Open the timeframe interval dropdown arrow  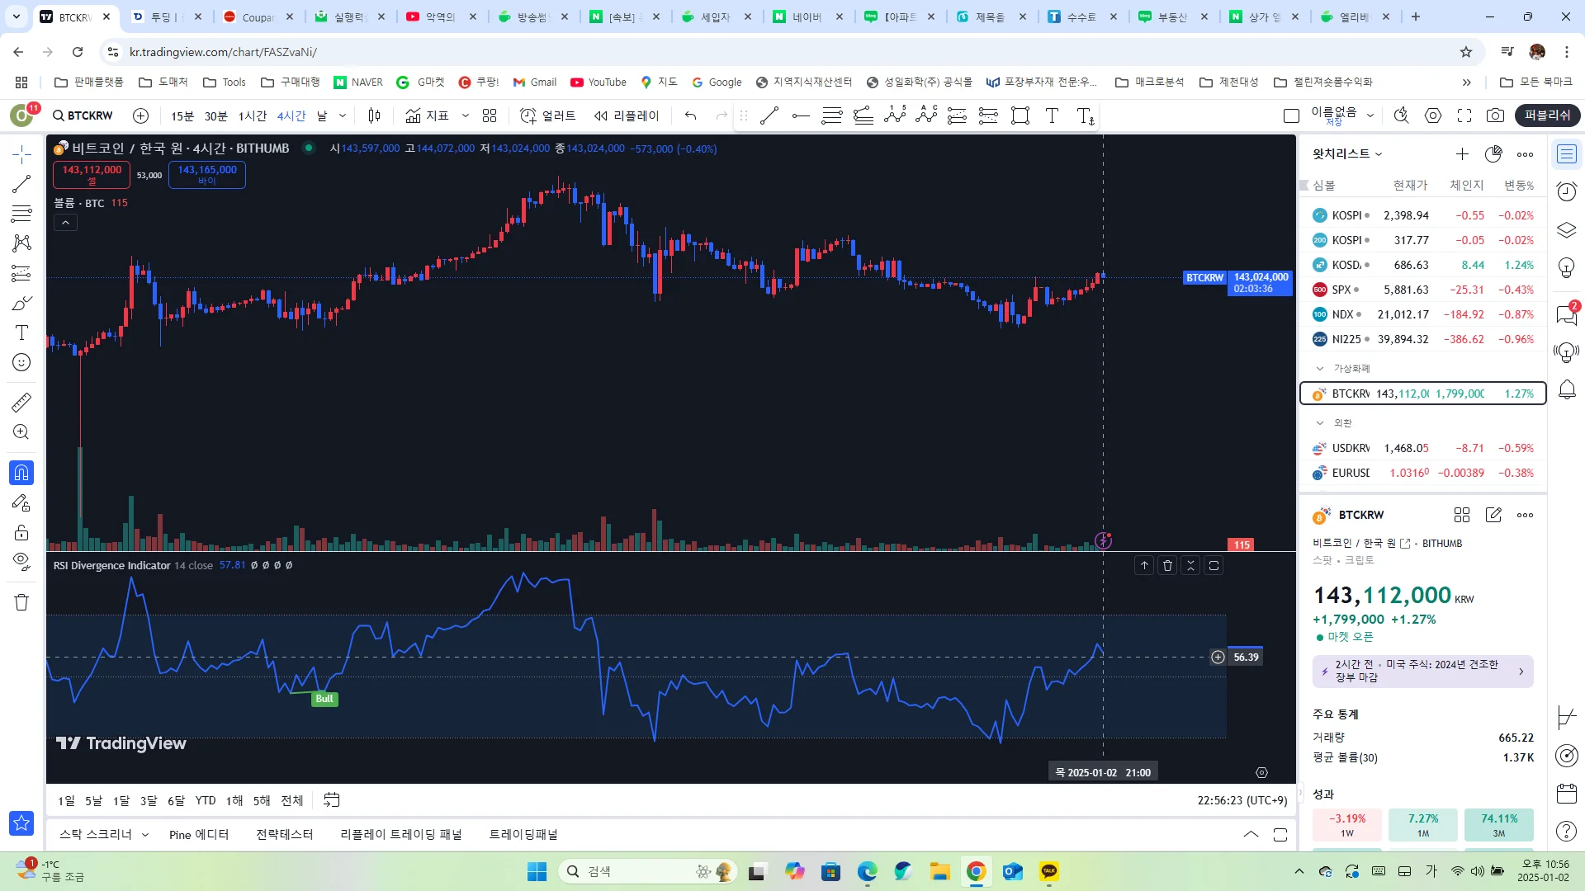pyautogui.click(x=343, y=115)
